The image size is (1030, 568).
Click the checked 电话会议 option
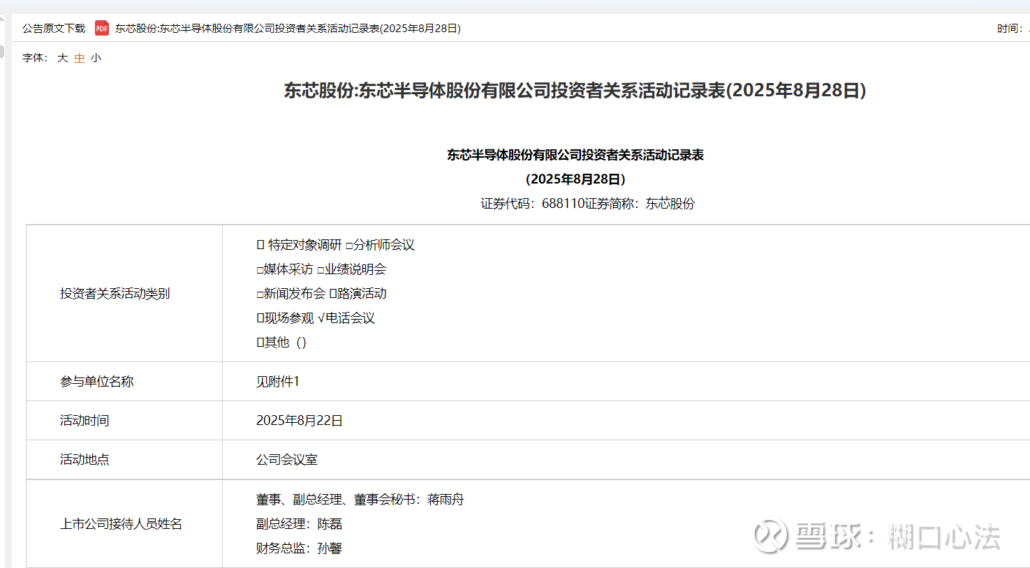tap(346, 318)
